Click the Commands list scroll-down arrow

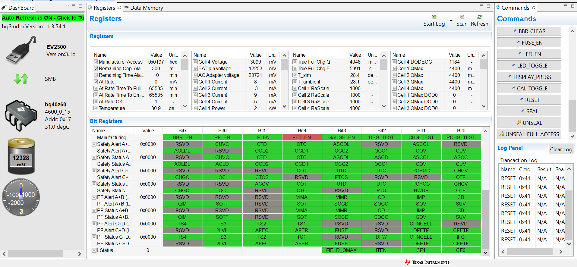tap(572, 136)
